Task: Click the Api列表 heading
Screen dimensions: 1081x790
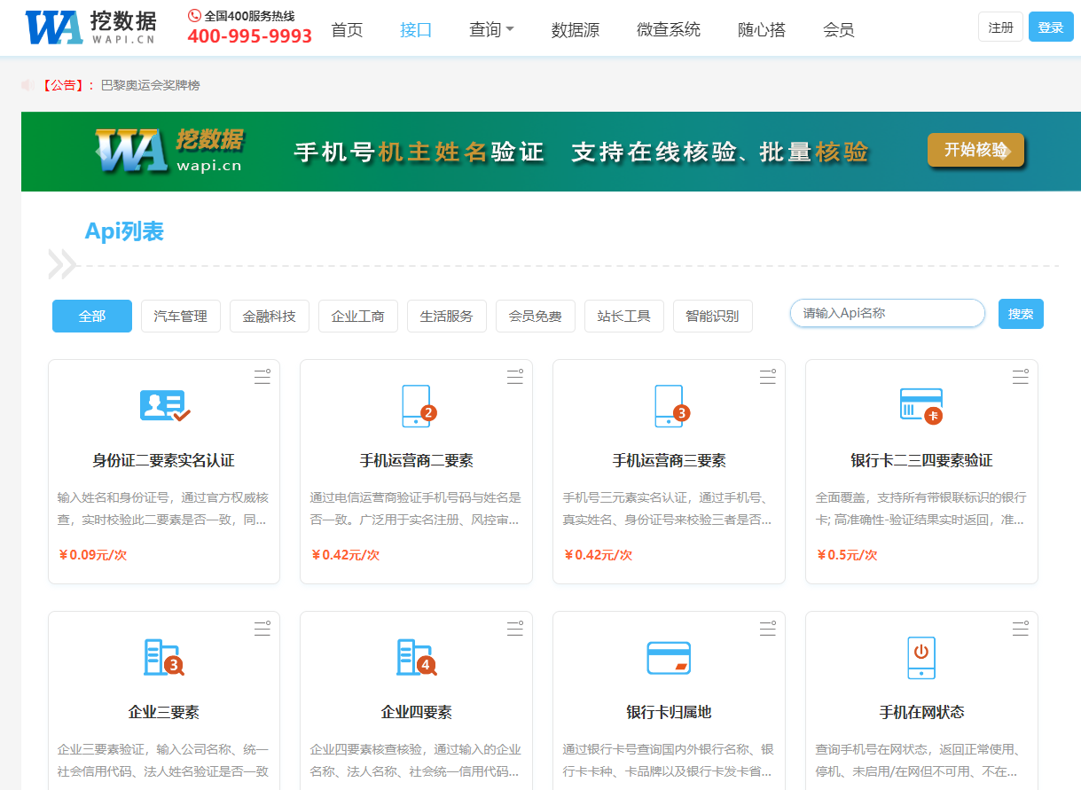Action: [124, 231]
